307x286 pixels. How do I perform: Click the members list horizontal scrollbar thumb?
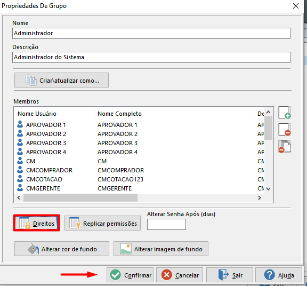click(x=80, y=197)
